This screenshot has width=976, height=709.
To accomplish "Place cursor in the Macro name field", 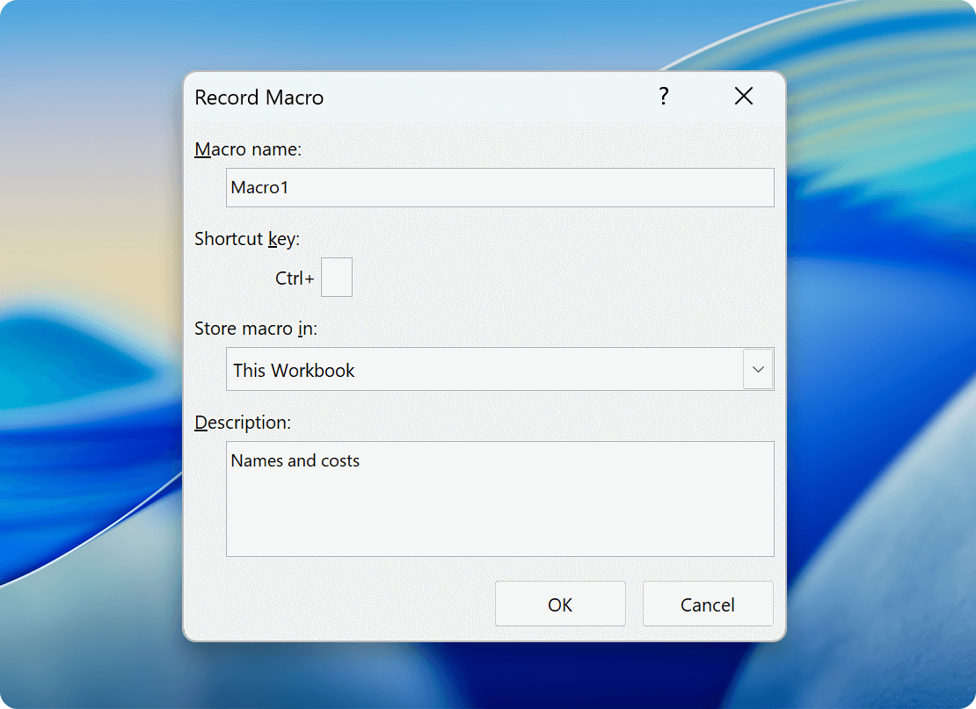I will pyautogui.click(x=499, y=187).
